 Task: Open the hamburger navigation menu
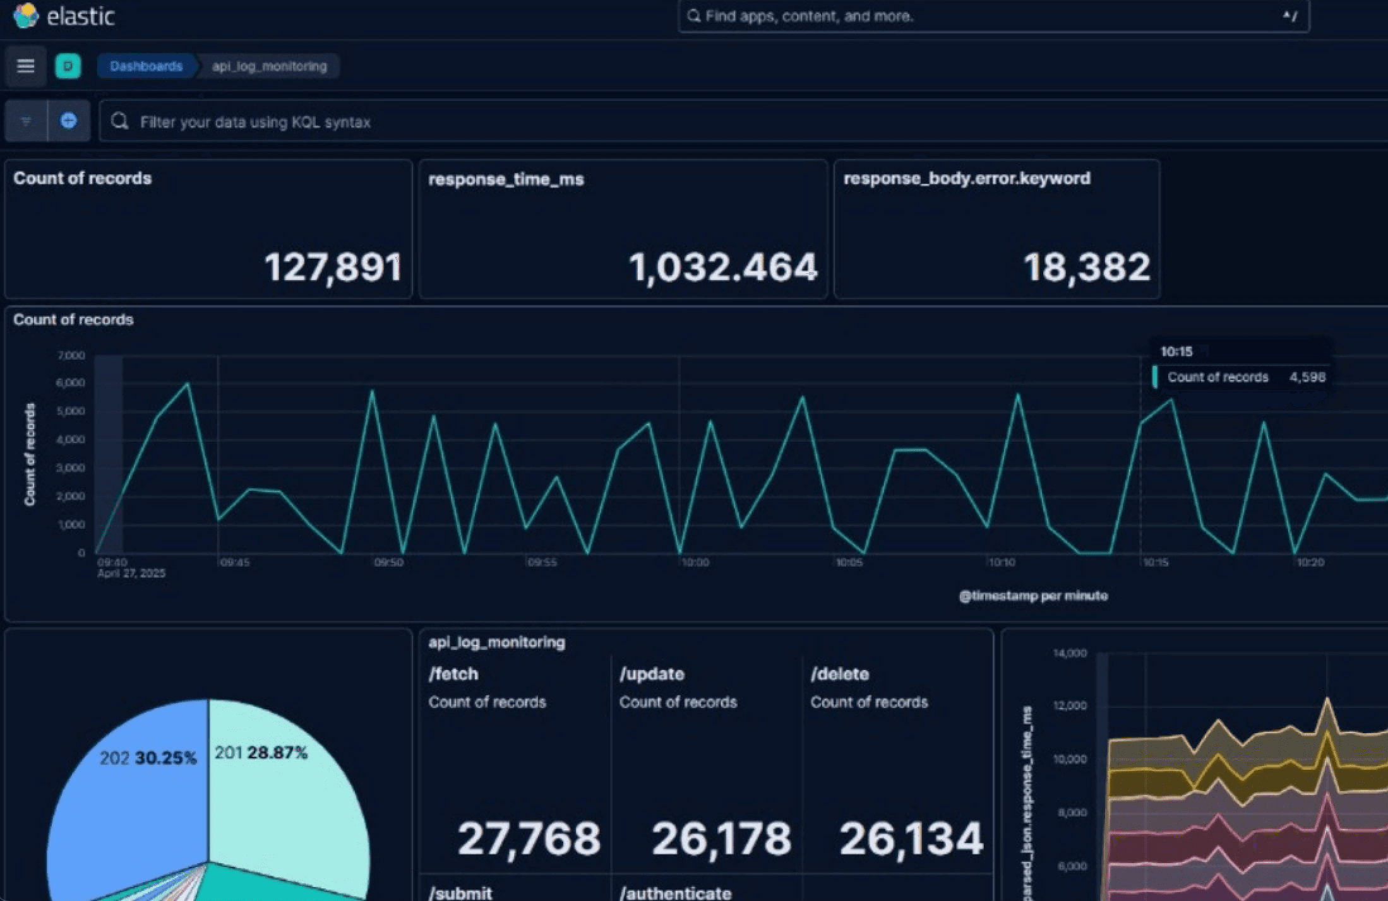point(26,66)
